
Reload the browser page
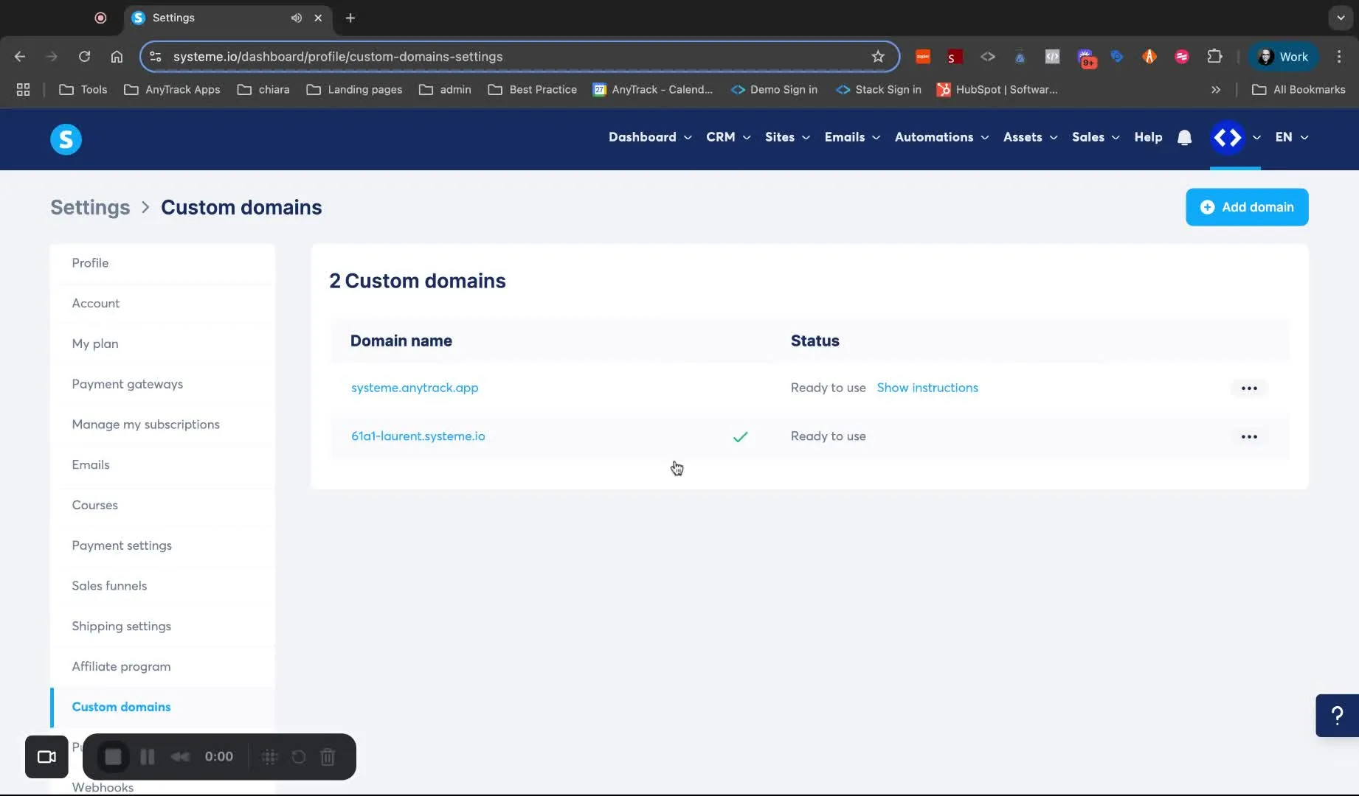84,57
